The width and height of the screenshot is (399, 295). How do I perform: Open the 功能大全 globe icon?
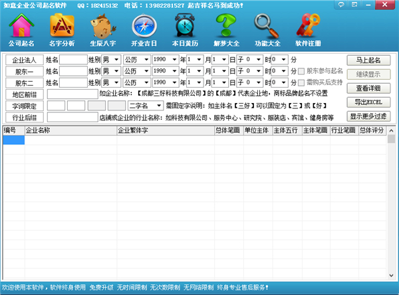267,31
